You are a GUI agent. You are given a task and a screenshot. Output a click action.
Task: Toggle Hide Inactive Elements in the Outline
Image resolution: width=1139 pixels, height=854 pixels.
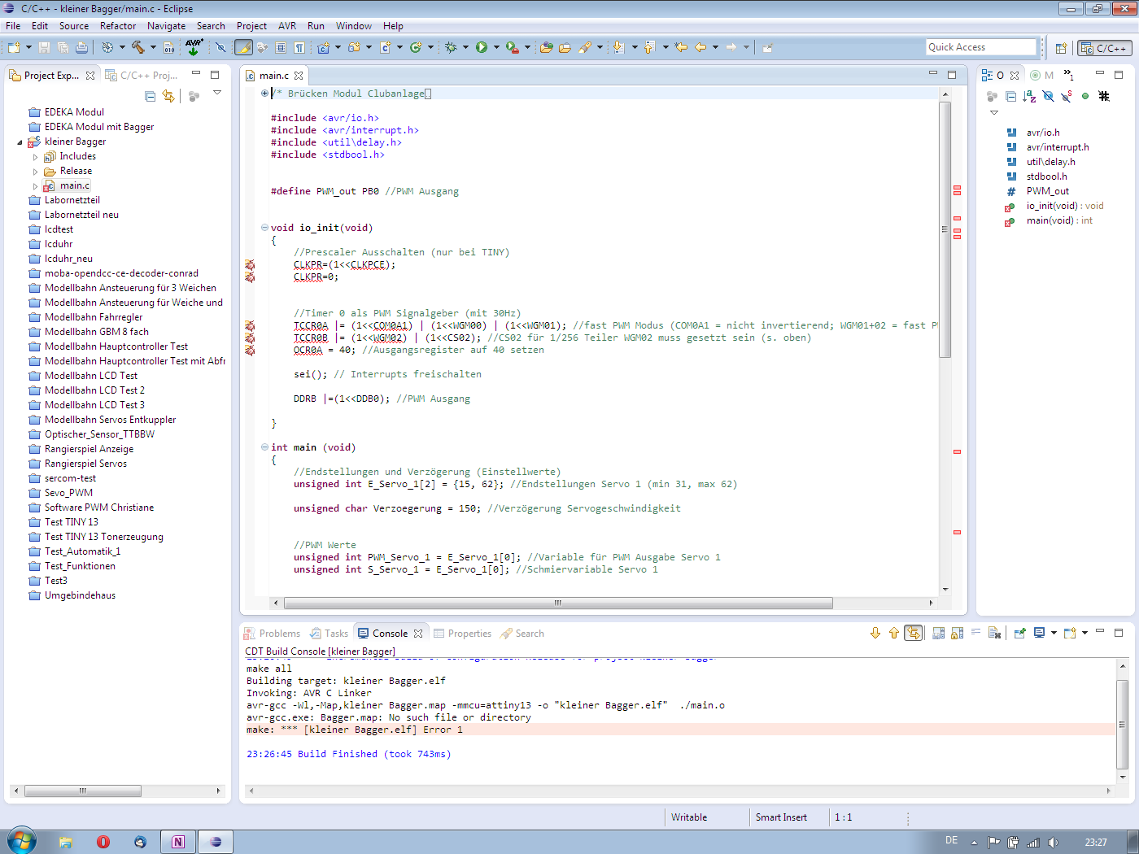pyautogui.click(x=1104, y=96)
